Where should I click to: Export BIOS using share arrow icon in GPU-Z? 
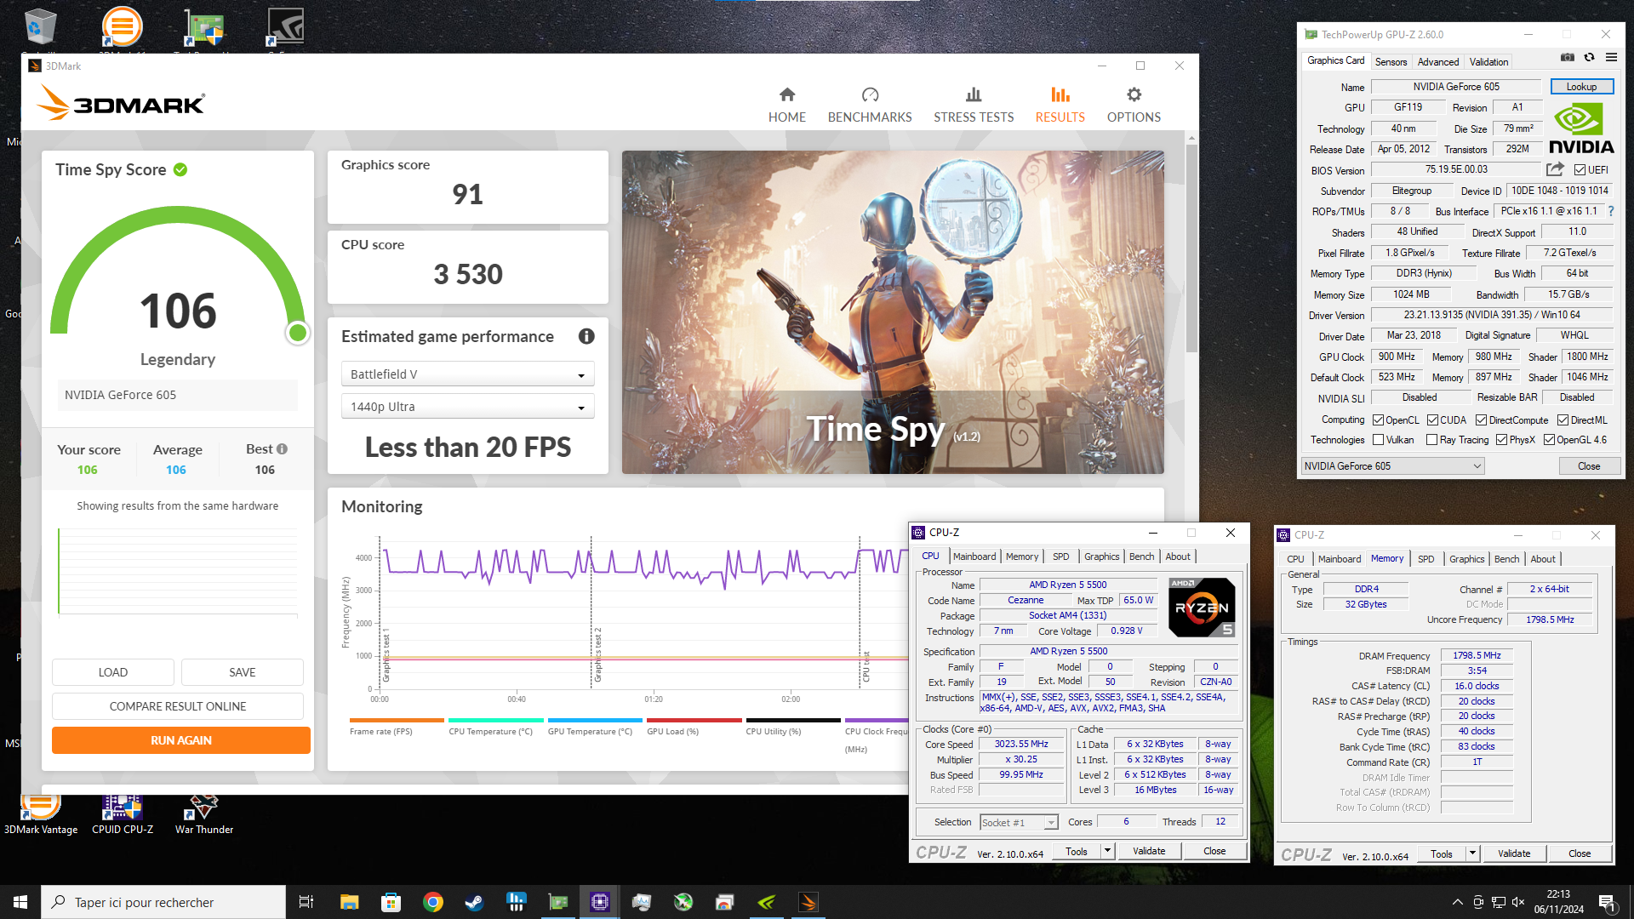click(1555, 169)
